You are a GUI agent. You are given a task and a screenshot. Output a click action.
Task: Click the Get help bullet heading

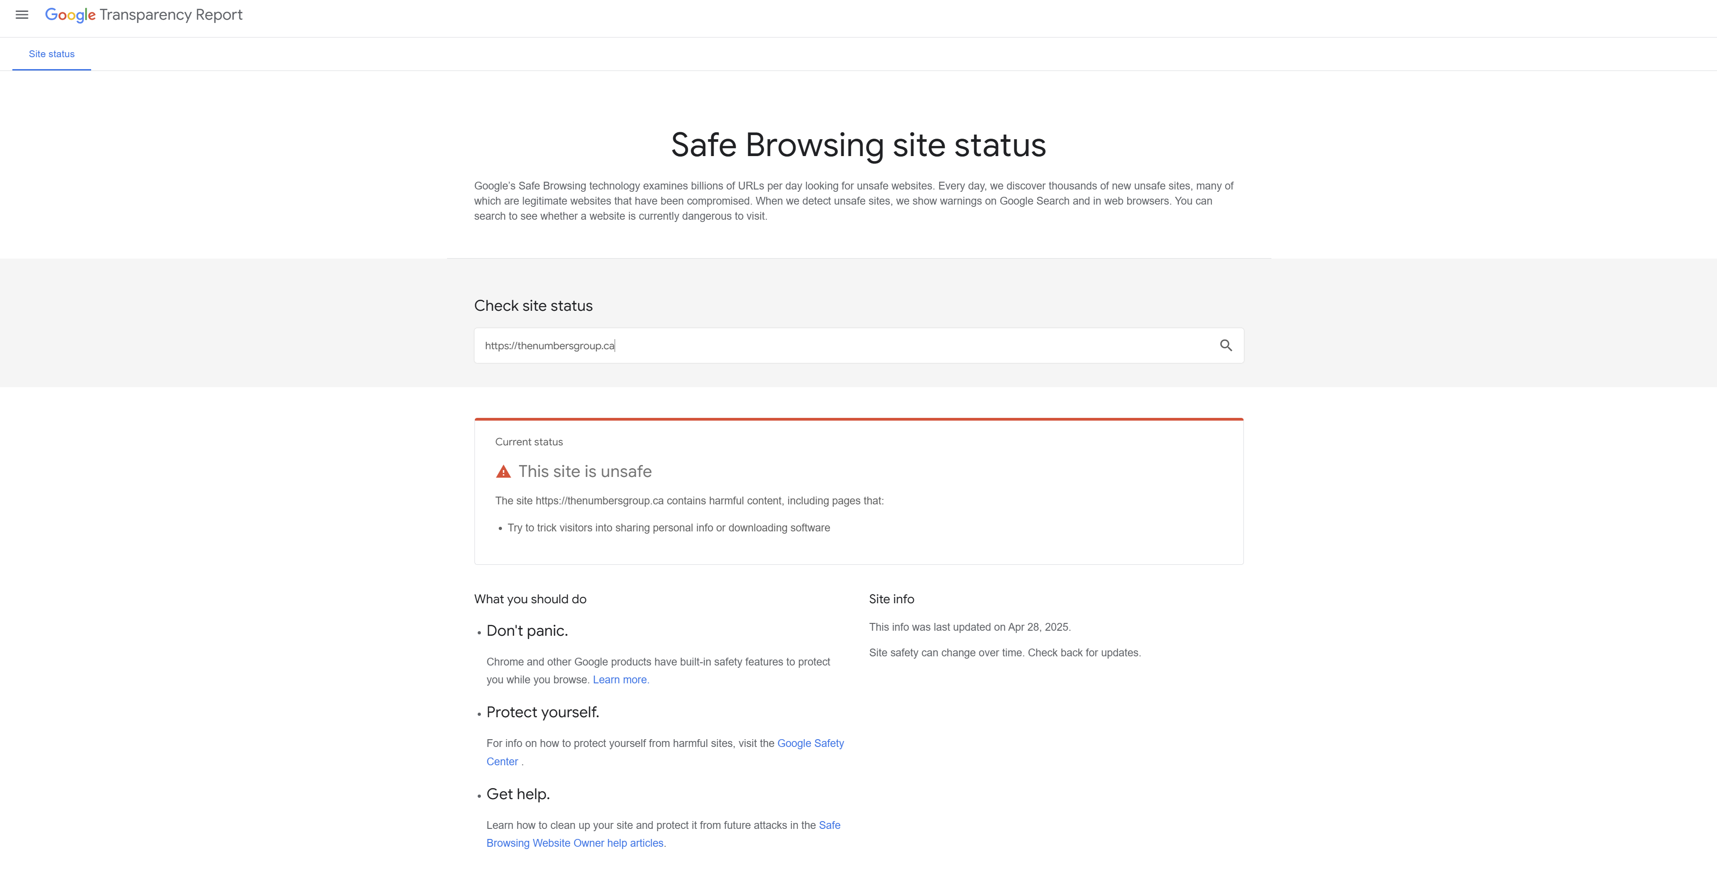[x=518, y=794]
